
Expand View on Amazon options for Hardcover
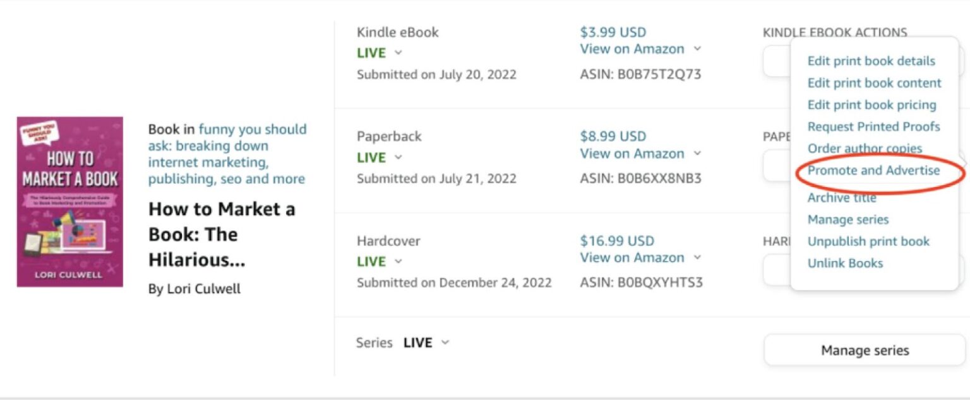[x=697, y=258]
